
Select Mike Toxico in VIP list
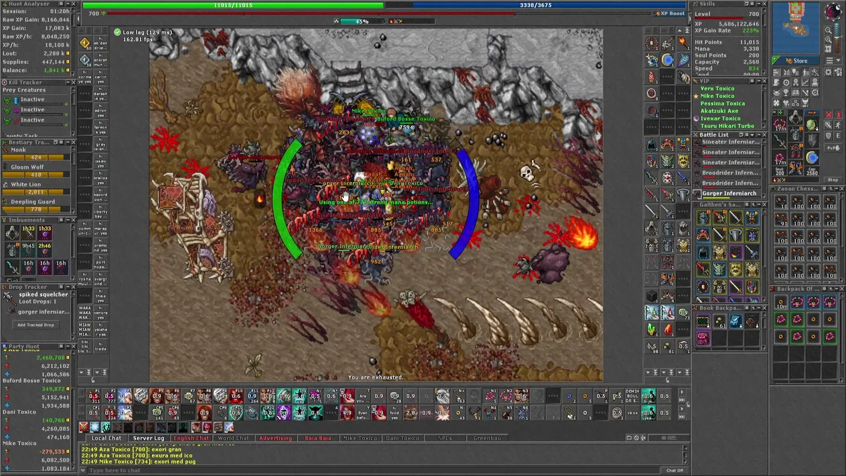717,96
